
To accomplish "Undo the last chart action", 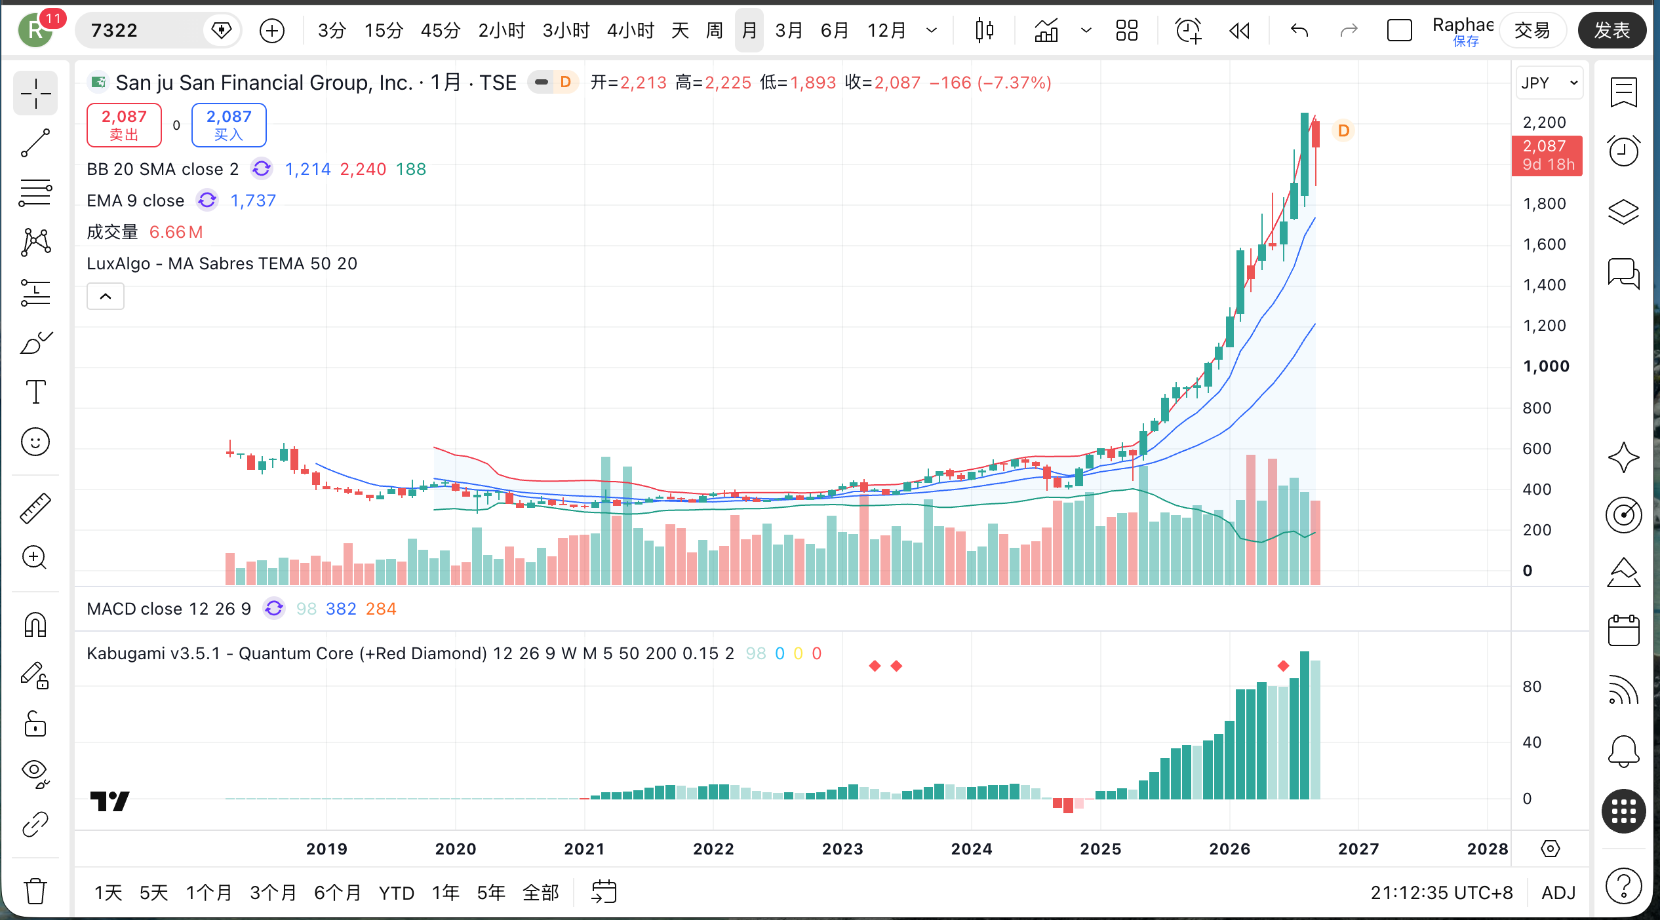I will pyautogui.click(x=1299, y=30).
